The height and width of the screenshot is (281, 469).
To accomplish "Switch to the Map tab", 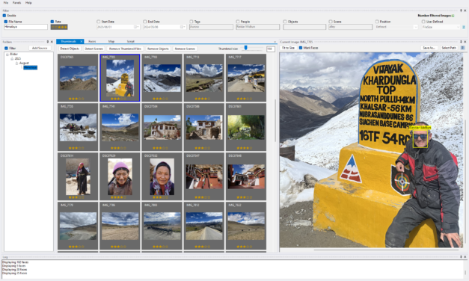I will [111, 42].
